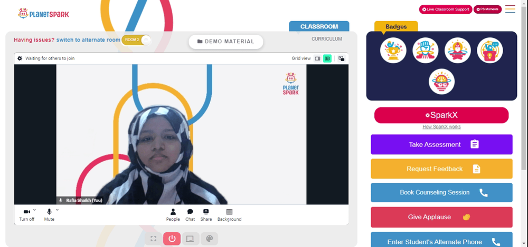Screen dimensions: 528x247
Task: Click Rafia Shaikh's video tile
Action: (181, 134)
